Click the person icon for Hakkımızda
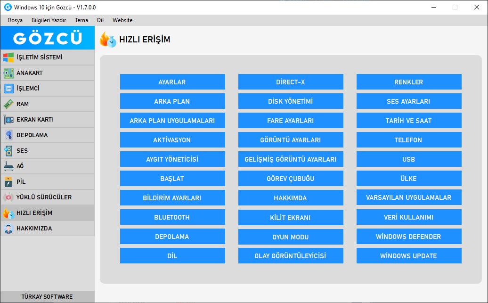 (8, 229)
